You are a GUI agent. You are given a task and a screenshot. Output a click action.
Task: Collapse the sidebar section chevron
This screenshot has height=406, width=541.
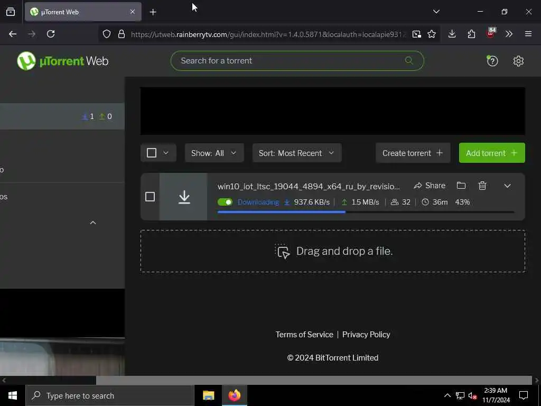click(x=93, y=223)
